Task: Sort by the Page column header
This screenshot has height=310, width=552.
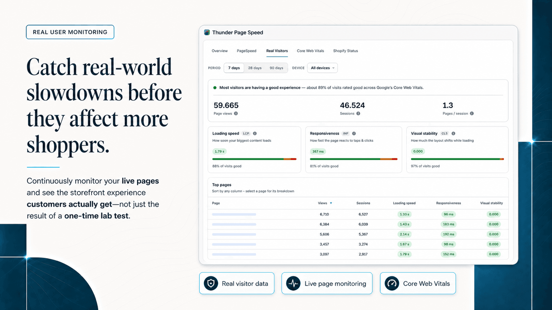Action: tap(216, 203)
